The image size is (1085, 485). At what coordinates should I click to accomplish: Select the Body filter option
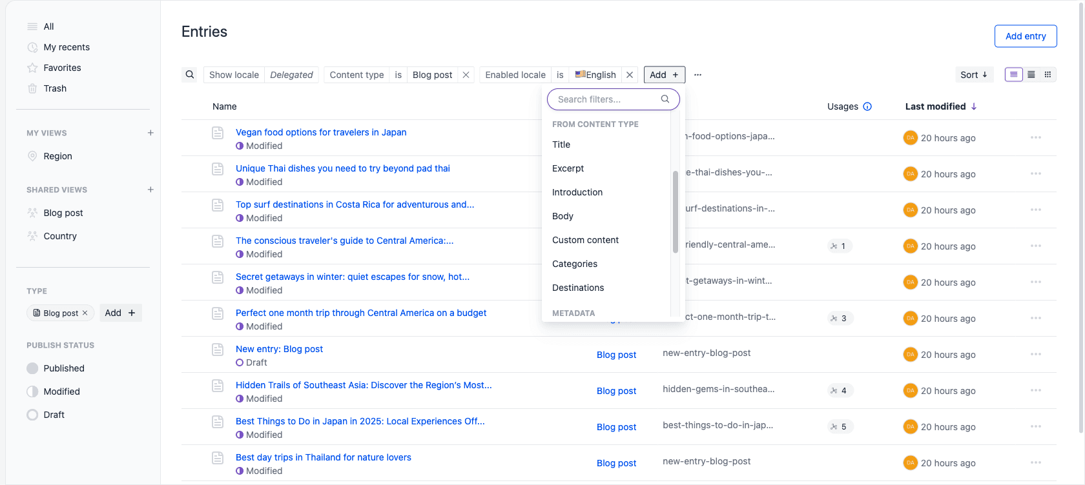point(563,216)
